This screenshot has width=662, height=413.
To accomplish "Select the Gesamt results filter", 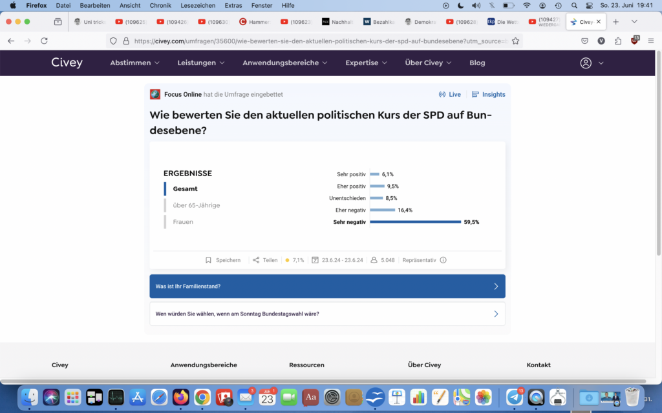I will tap(185, 189).
